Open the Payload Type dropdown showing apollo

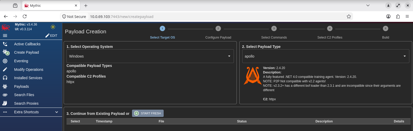326,56
